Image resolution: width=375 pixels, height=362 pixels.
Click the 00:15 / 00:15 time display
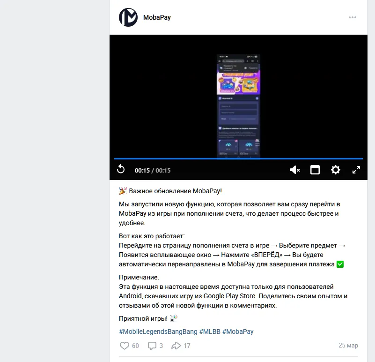pos(153,171)
